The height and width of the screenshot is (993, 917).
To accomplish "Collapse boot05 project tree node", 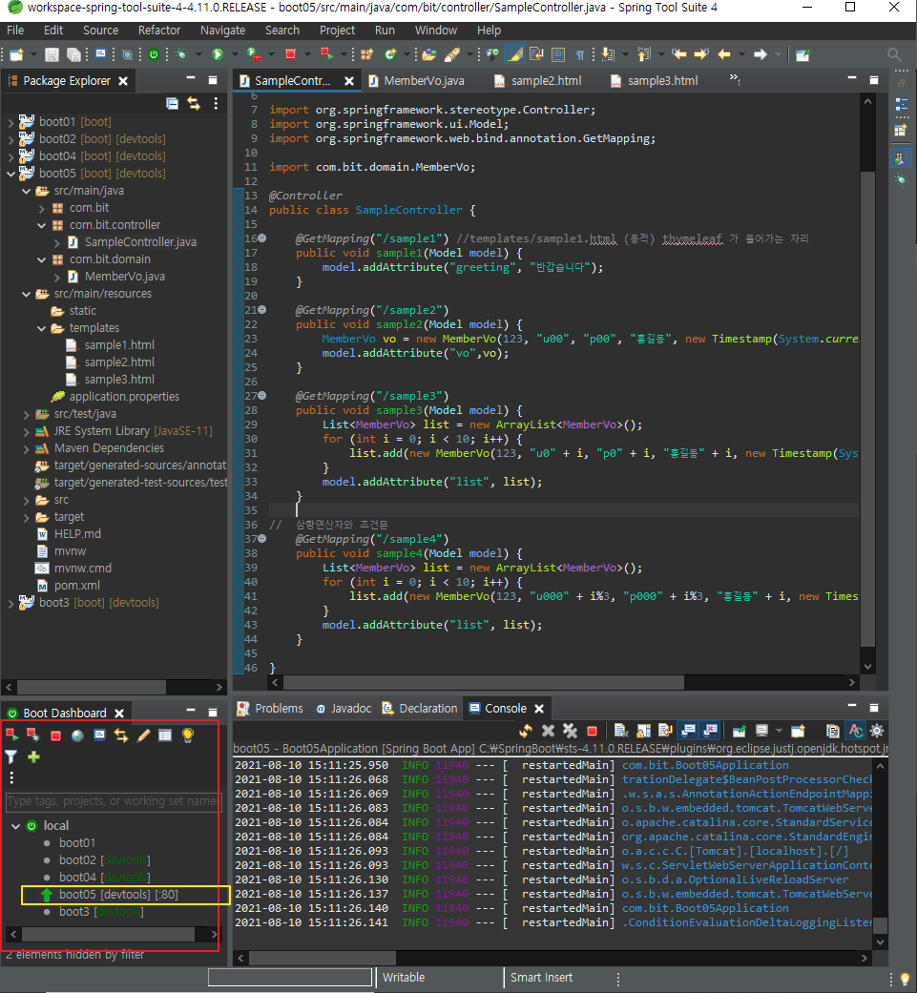I will [x=10, y=174].
